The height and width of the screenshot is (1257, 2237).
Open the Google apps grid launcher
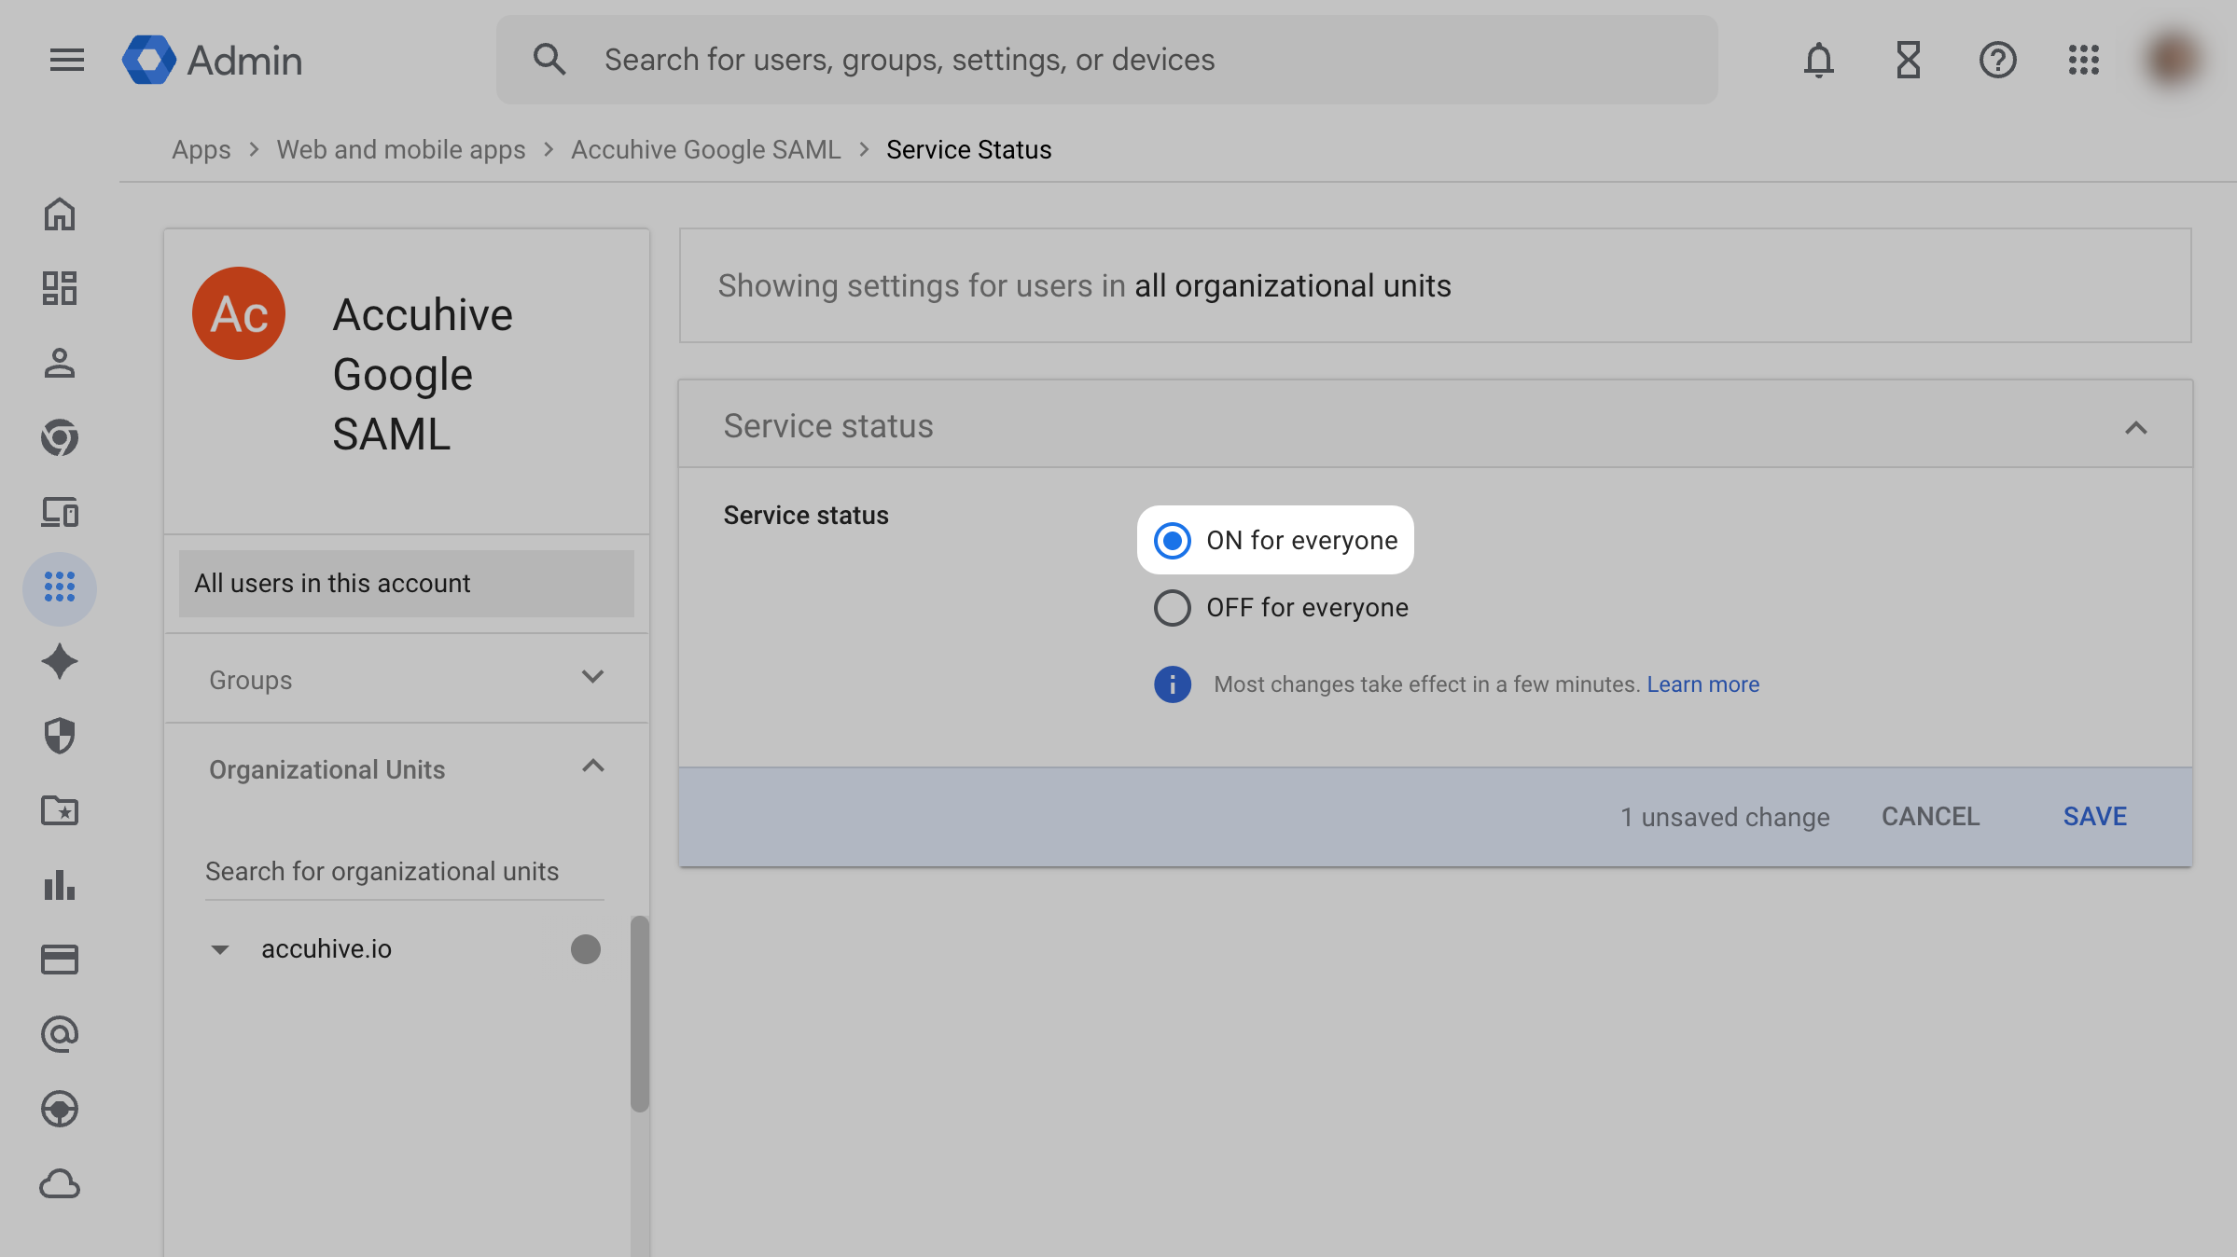[2083, 60]
